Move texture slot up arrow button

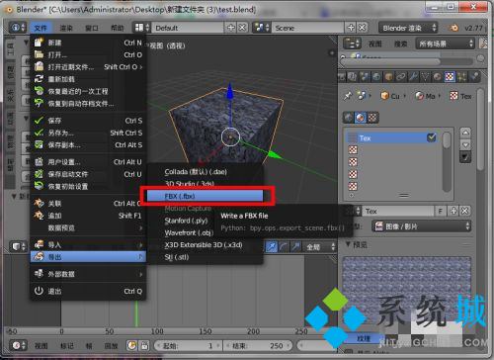click(465, 133)
